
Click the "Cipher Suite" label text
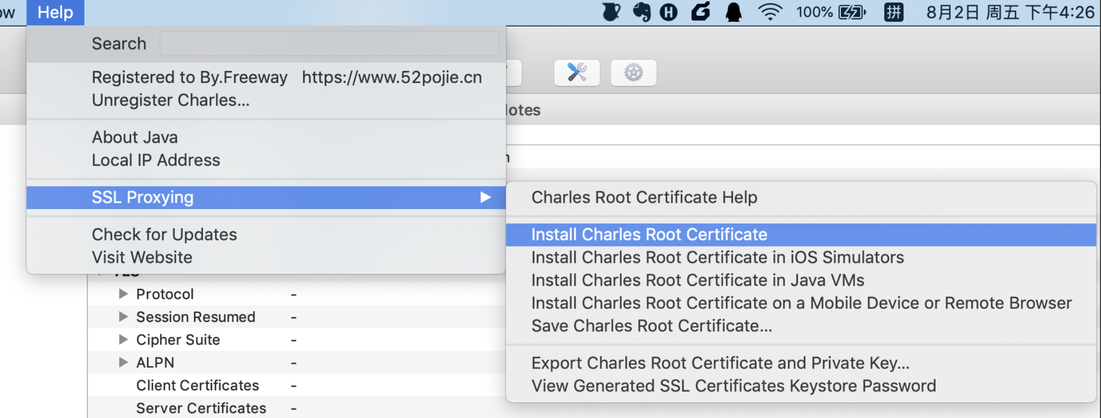178,340
